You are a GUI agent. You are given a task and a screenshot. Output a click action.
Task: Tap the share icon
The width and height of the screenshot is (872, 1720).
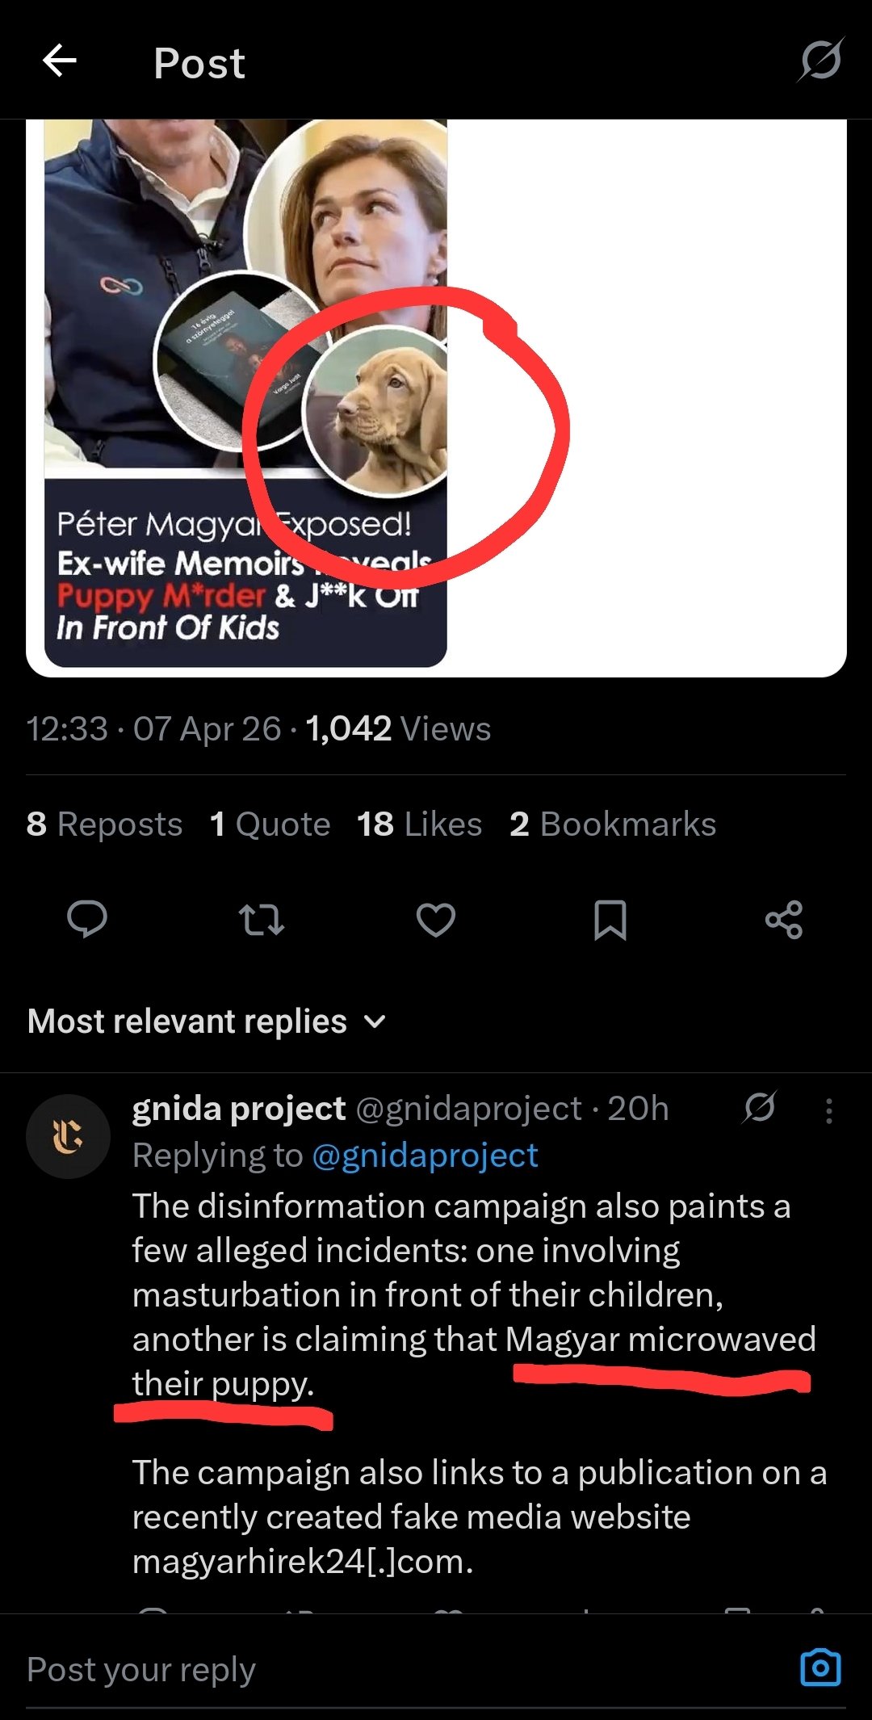click(x=784, y=919)
